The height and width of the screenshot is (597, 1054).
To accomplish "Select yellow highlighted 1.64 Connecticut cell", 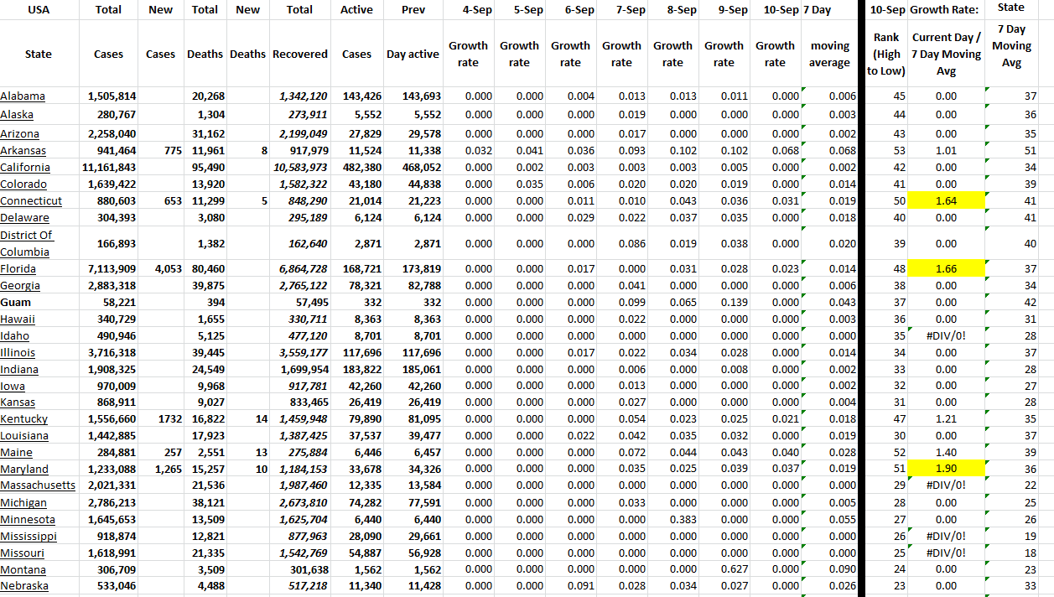I will coord(946,201).
